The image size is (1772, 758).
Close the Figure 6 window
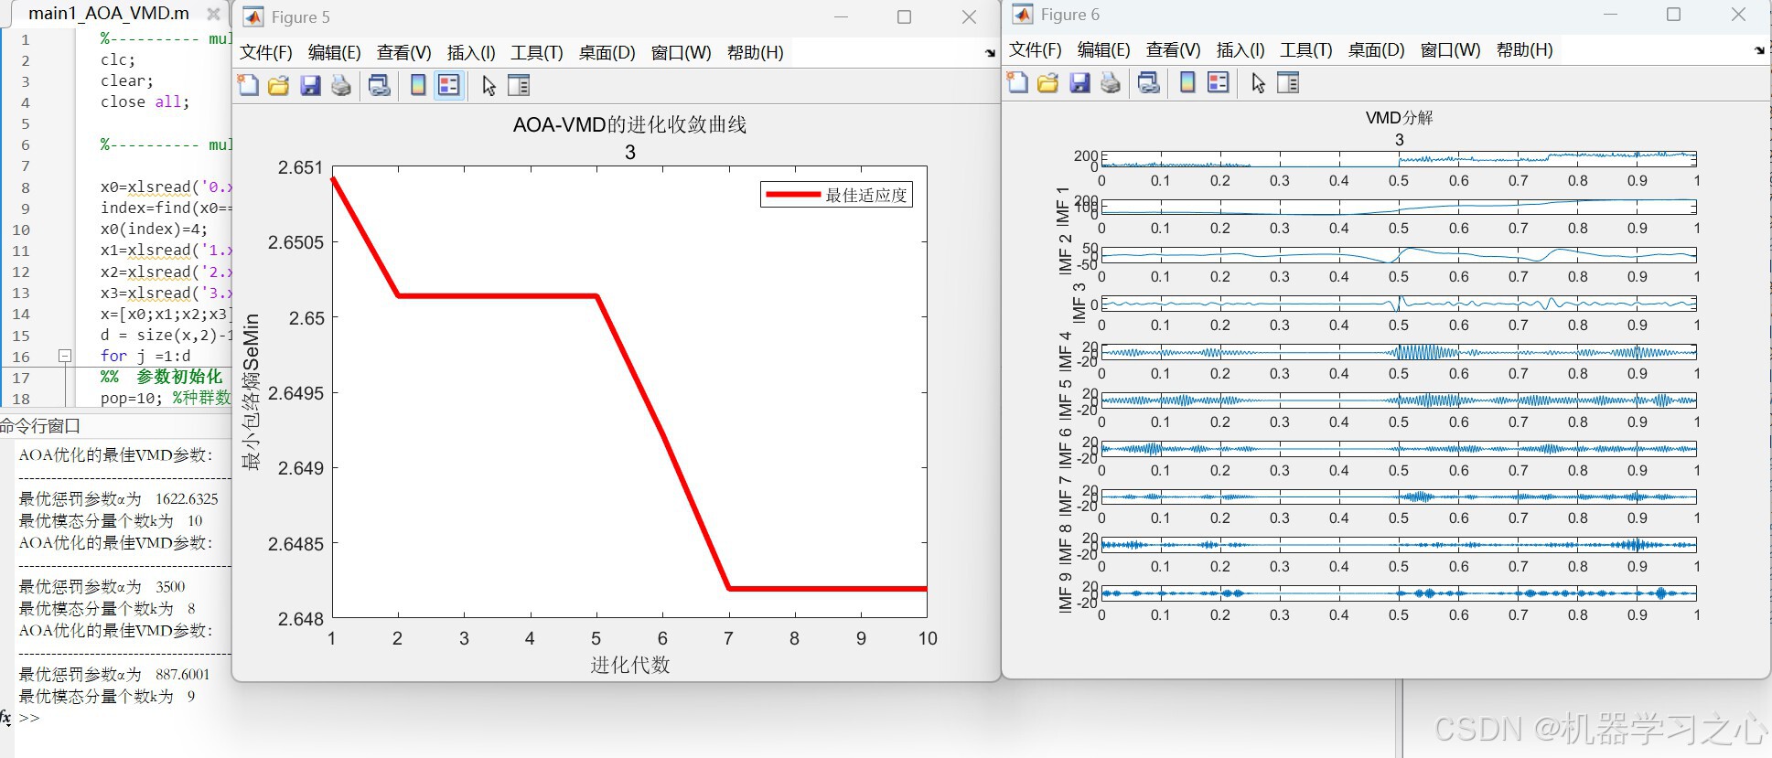1738,14
